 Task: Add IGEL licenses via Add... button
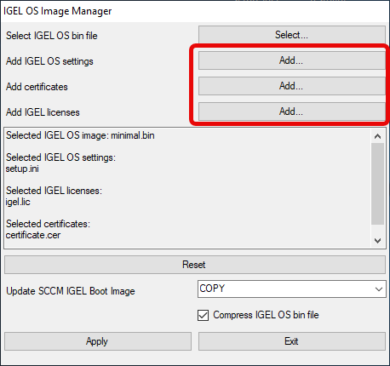pyautogui.click(x=292, y=112)
